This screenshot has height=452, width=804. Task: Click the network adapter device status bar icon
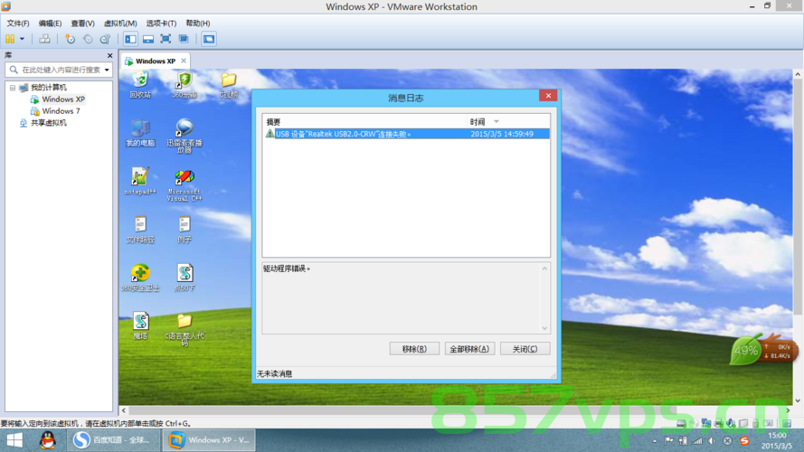(706, 423)
